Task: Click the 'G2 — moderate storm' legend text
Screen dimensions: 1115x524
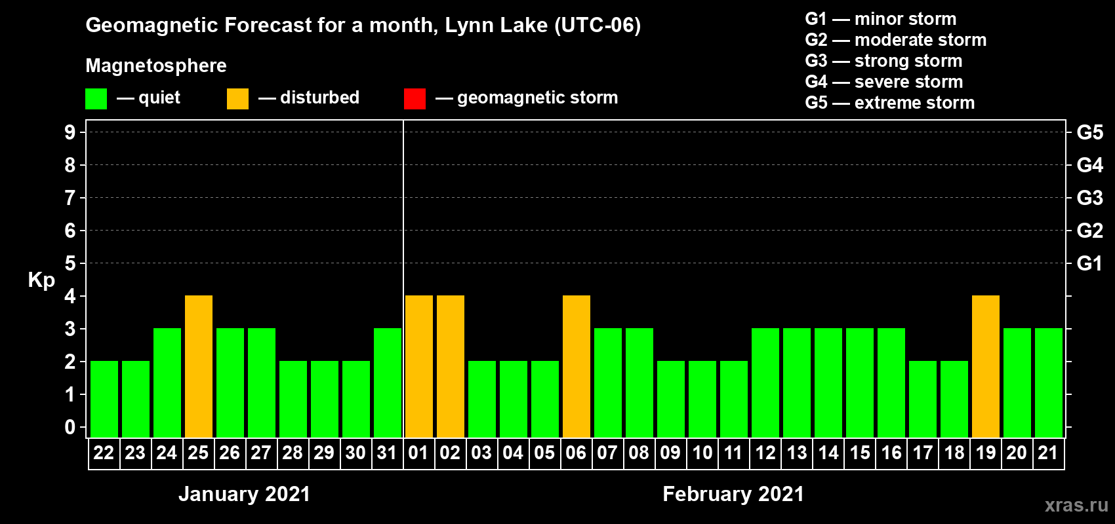Action: click(x=896, y=40)
